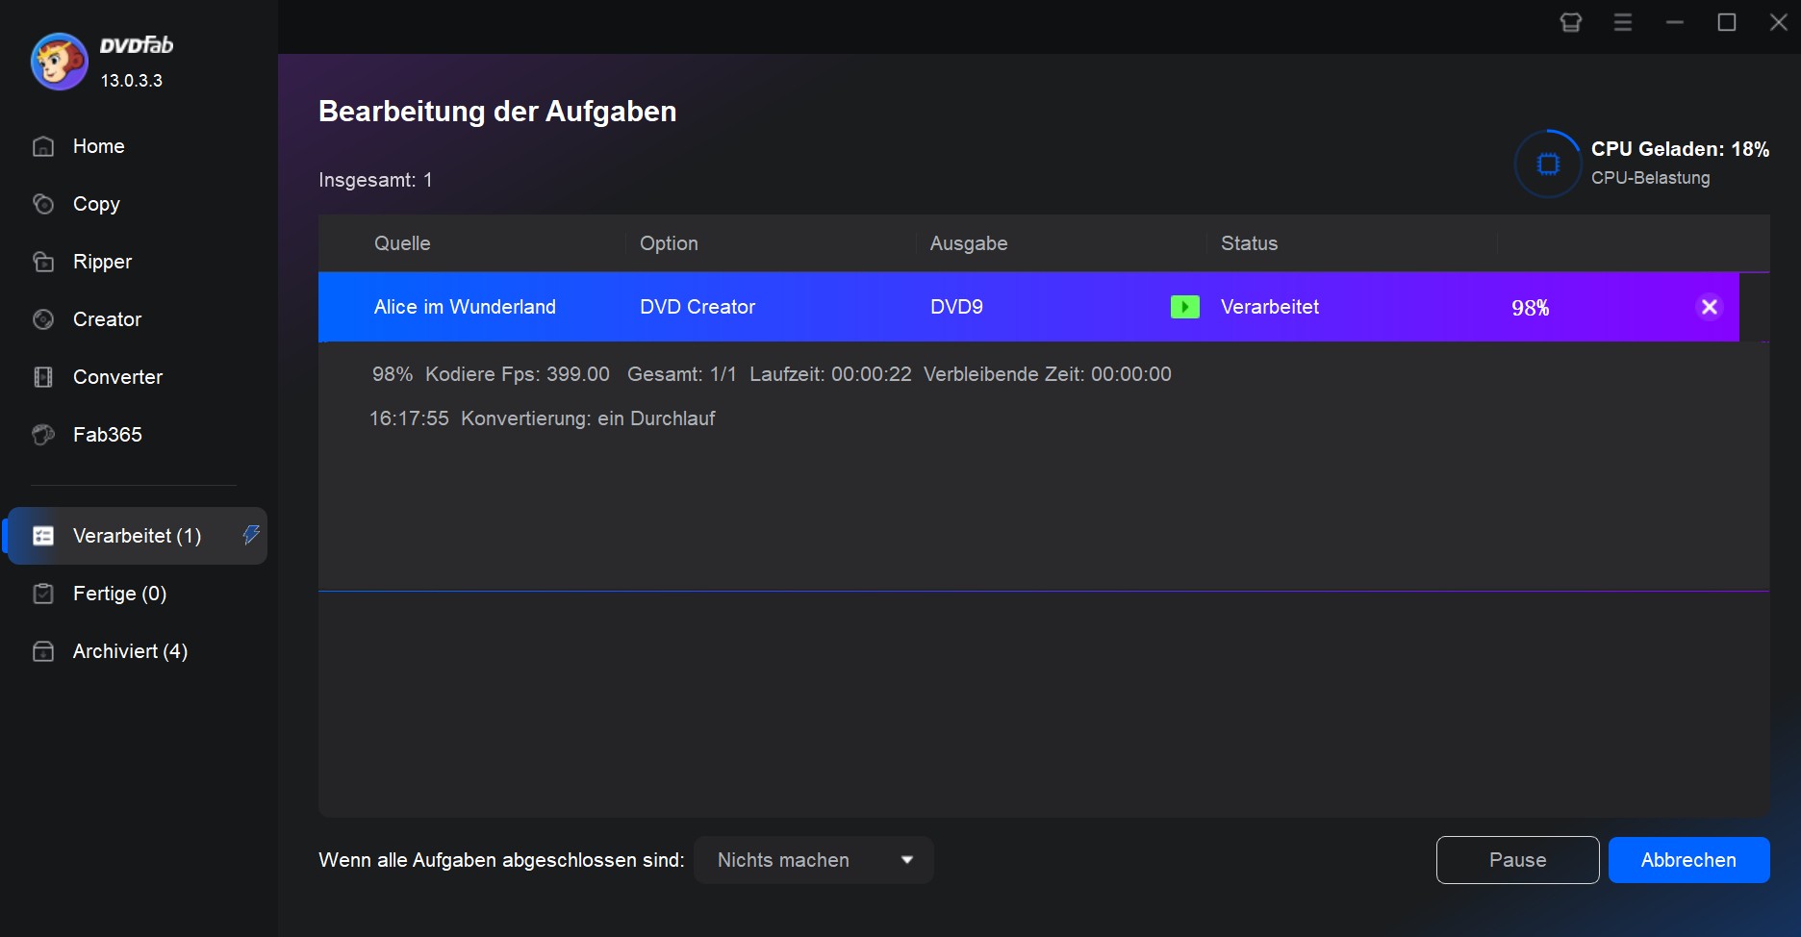Click the Ausgabe column header
The width and height of the screenshot is (1801, 937).
coord(969,243)
